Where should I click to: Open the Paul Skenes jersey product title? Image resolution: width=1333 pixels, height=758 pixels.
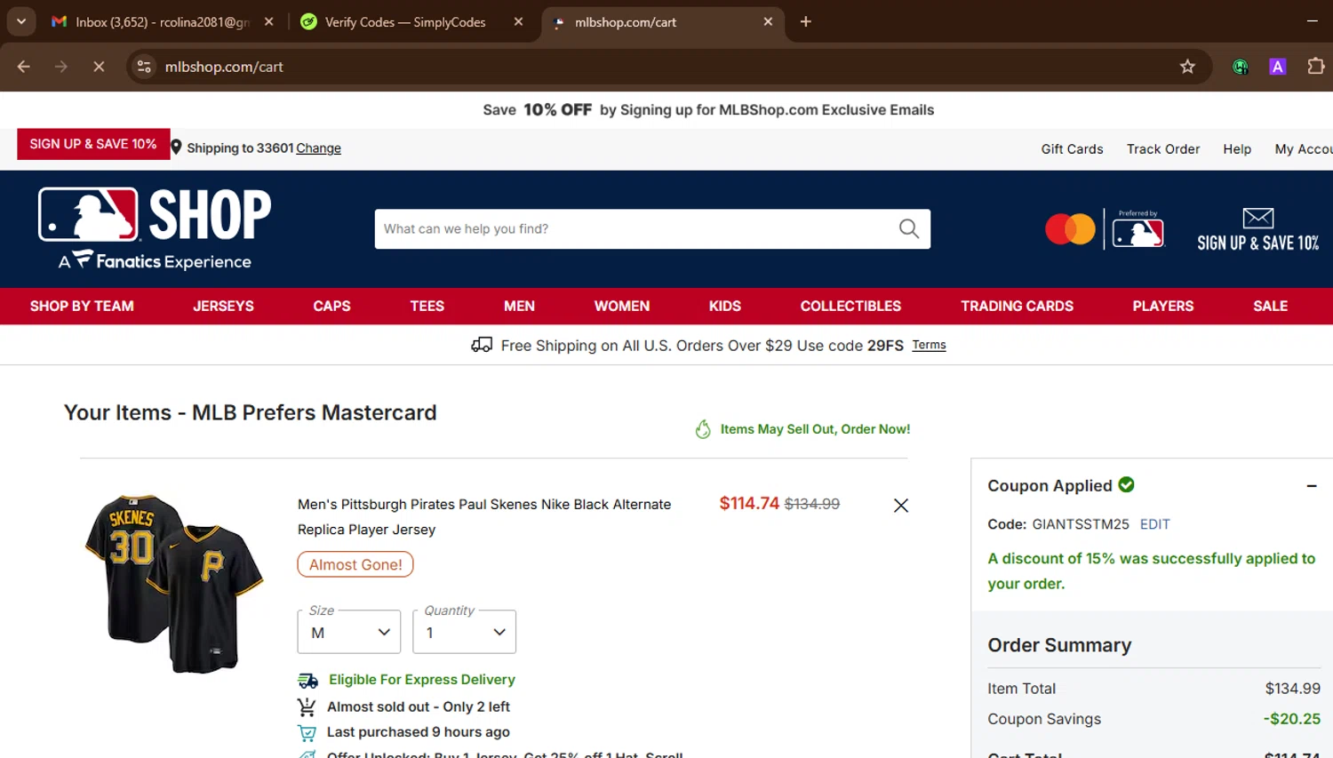(484, 516)
